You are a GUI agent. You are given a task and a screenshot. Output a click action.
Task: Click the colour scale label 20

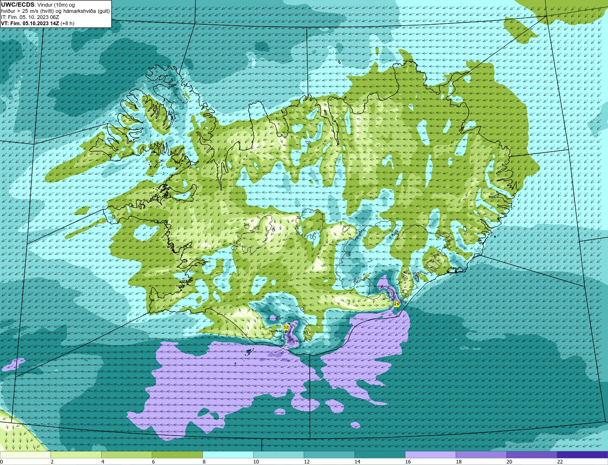click(x=509, y=462)
